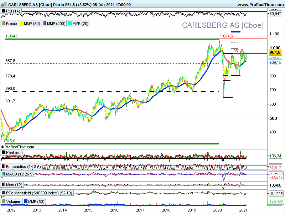This screenshot has width=285, height=214.
Task: Click the red 1.064,5 level label
Action: (226, 36)
